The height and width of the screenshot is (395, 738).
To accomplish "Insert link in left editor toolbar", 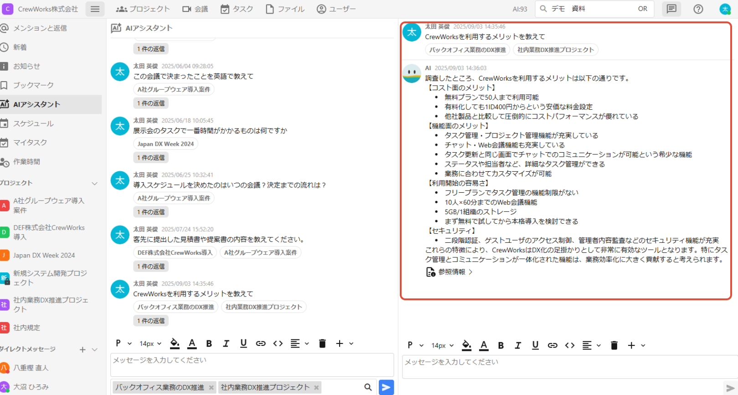I will pyautogui.click(x=261, y=344).
